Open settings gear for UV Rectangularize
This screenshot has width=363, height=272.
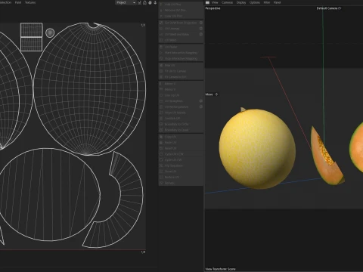click(201, 107)
